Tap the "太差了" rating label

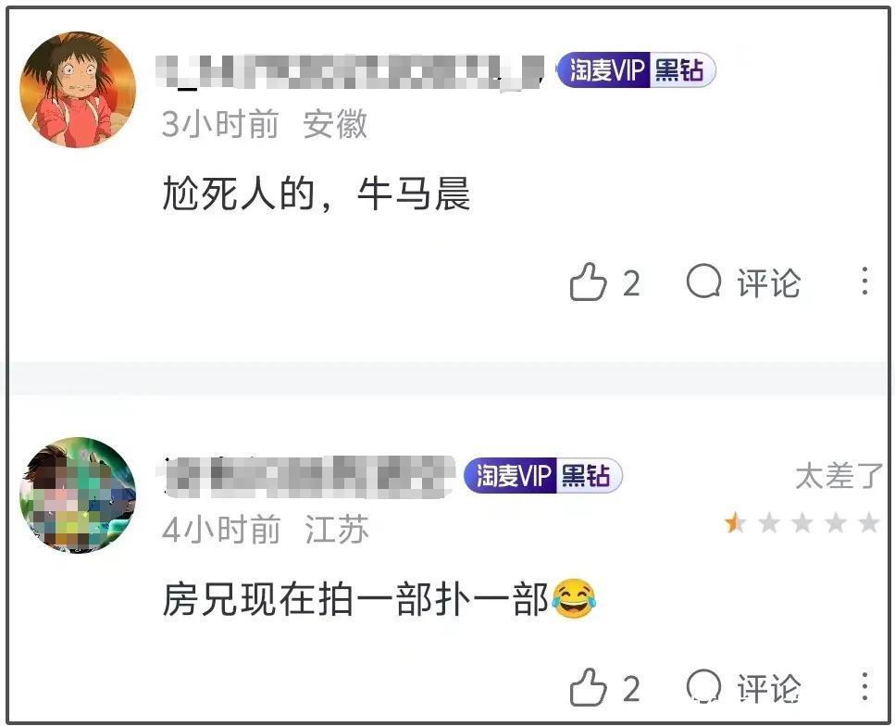click(x=839, y=476)
